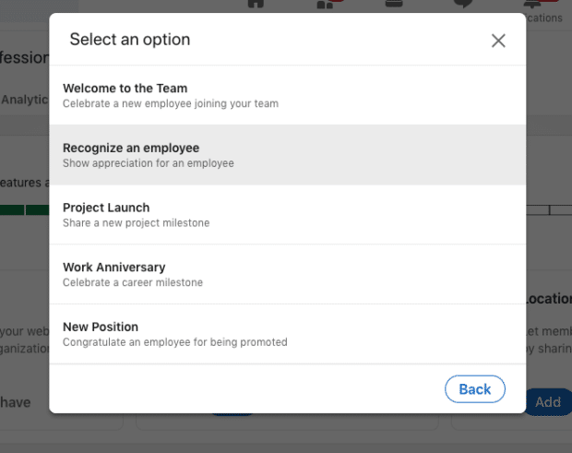Choose the Welcome to the Team option
The image size is (572, 453).
[x=288, y=95]
